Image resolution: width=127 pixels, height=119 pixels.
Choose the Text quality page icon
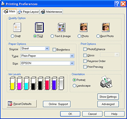(x=39, y=27)
